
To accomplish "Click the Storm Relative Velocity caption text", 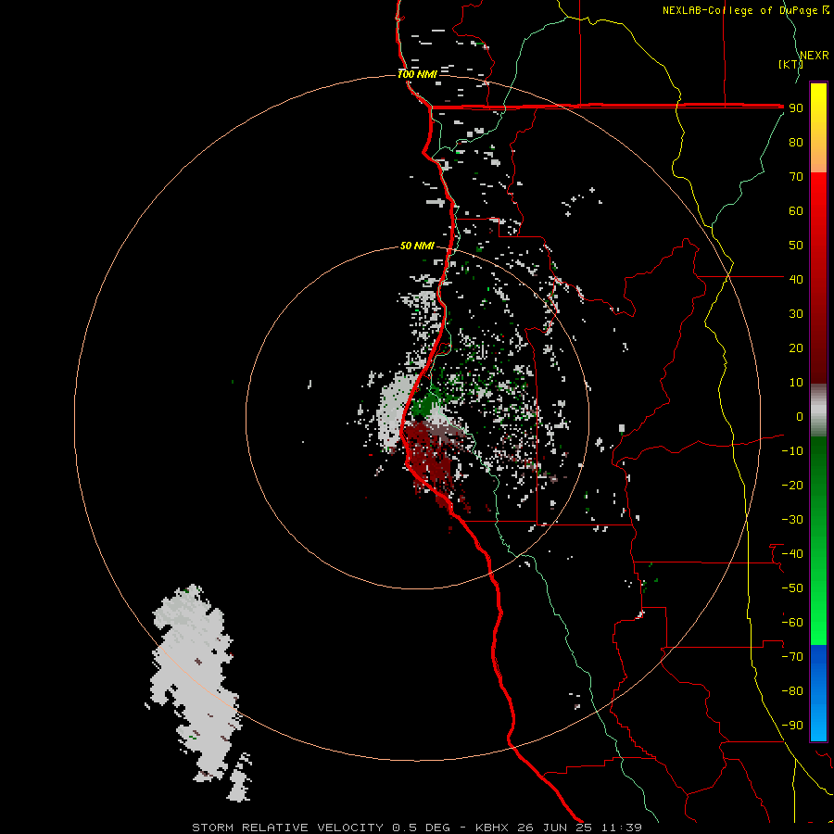I will click(x=417, y=828).
